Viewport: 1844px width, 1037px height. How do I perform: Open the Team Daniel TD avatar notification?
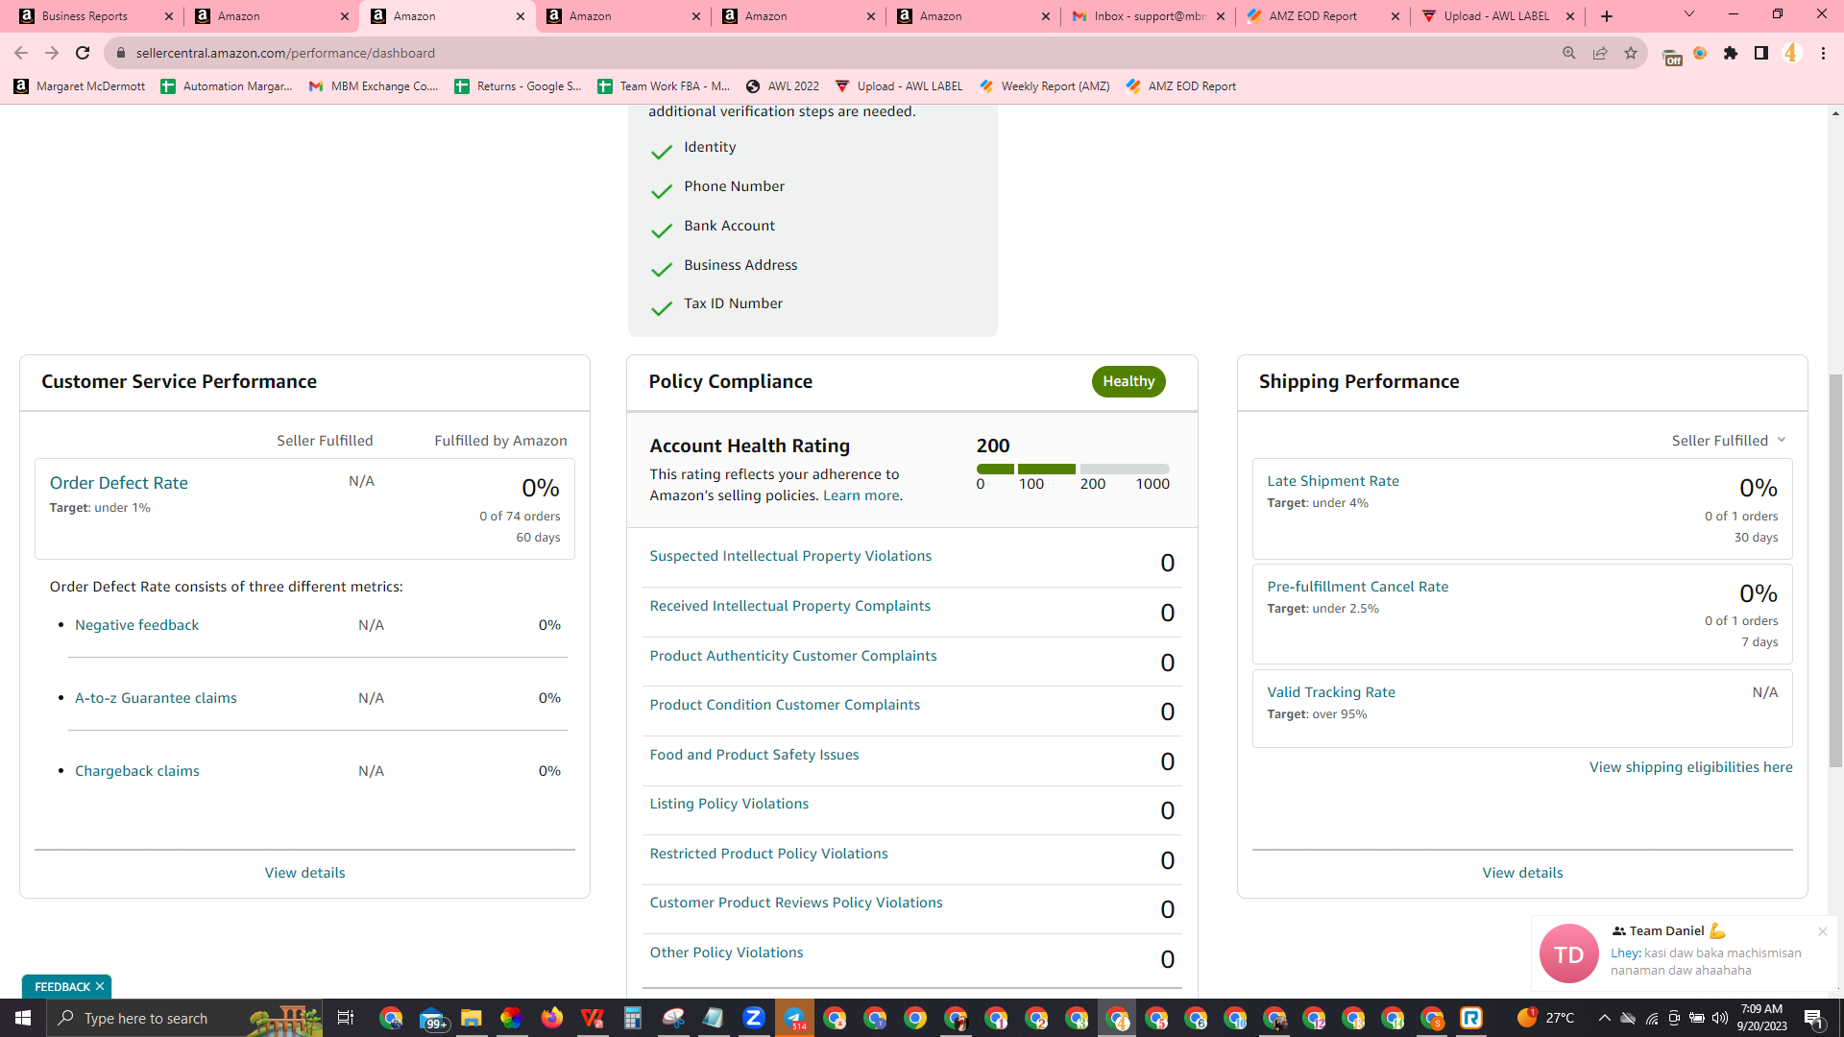tap(1568, 953)
